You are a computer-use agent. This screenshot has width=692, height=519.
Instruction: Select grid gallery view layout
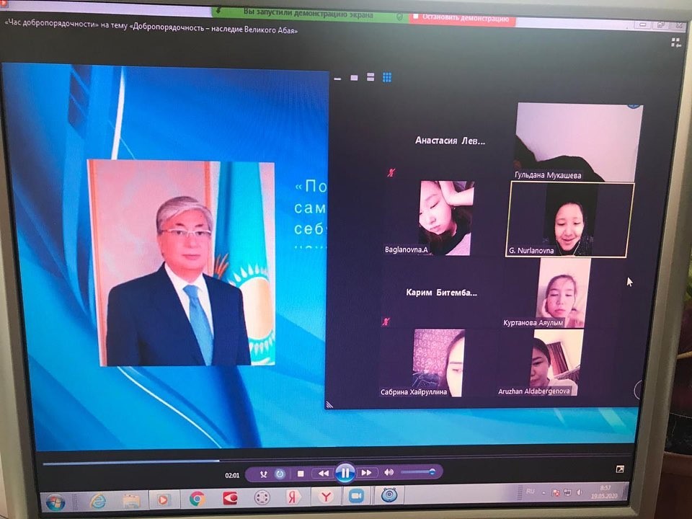387,78
